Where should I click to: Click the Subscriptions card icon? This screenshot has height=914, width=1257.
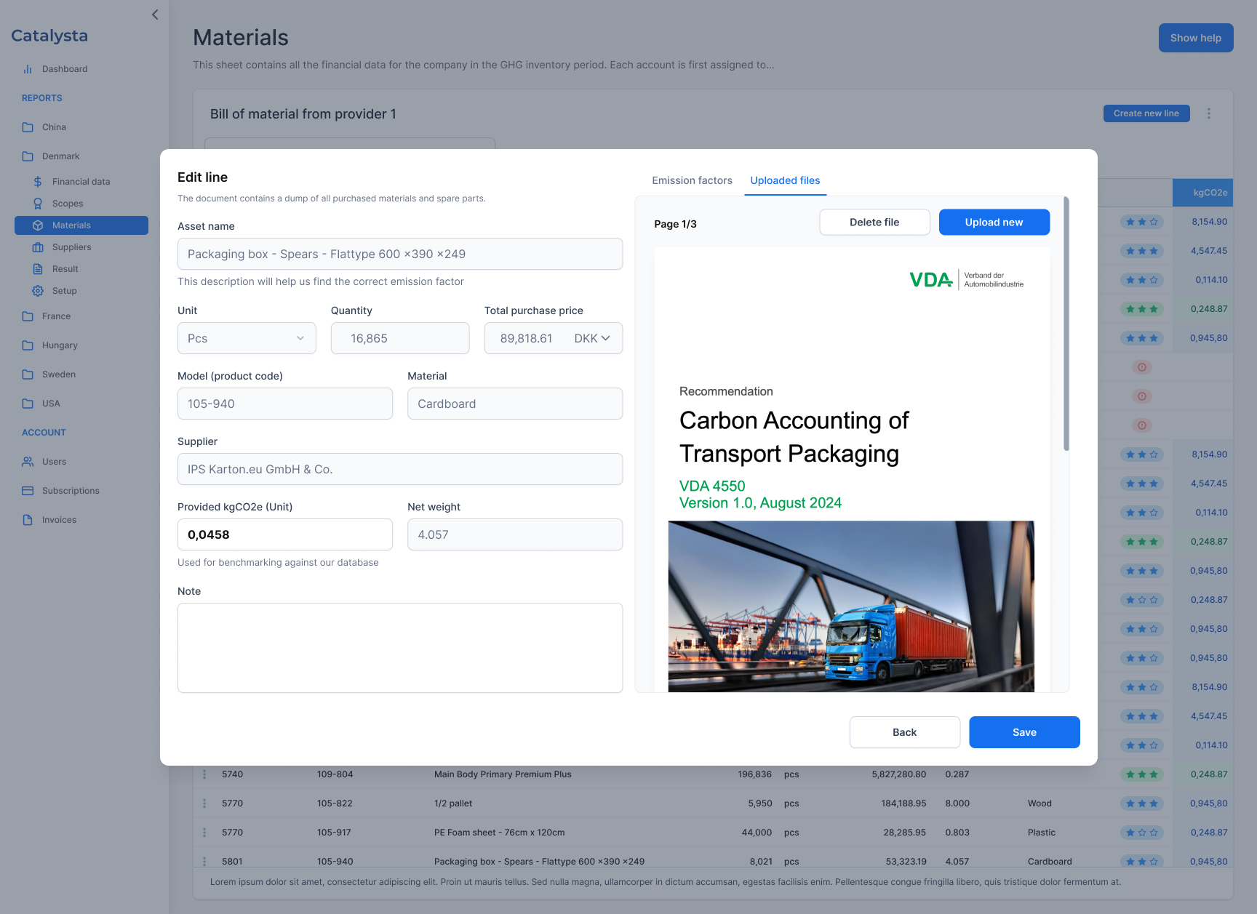pyautogui.click(x=28, y=491)
